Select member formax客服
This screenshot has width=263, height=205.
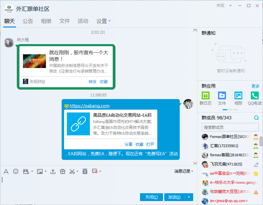[x=230, y=155]
